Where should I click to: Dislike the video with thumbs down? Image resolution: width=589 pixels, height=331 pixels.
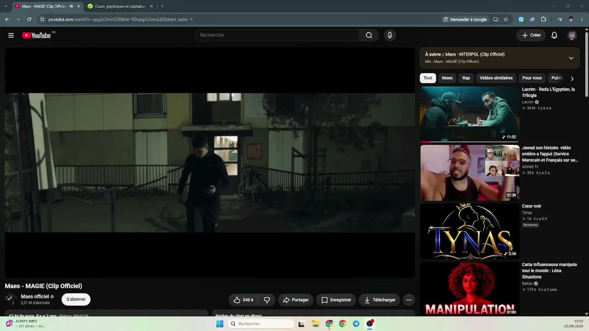click(x=267, y=300)
